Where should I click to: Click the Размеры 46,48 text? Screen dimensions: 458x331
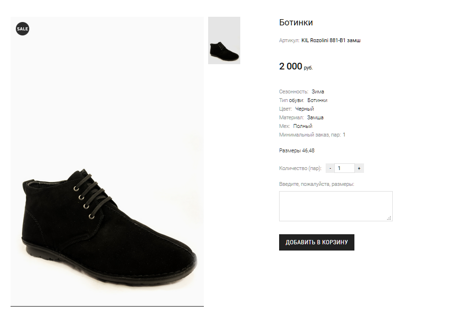pos(297,150)
